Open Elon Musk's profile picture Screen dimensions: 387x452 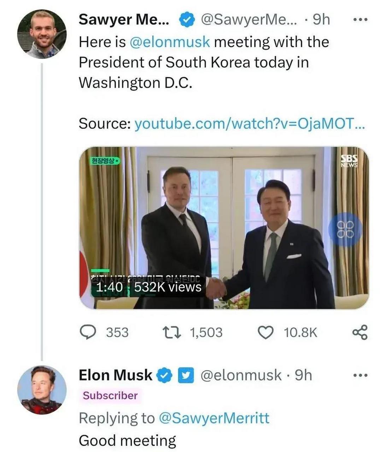pyautogui.click(x=42, y=390)
